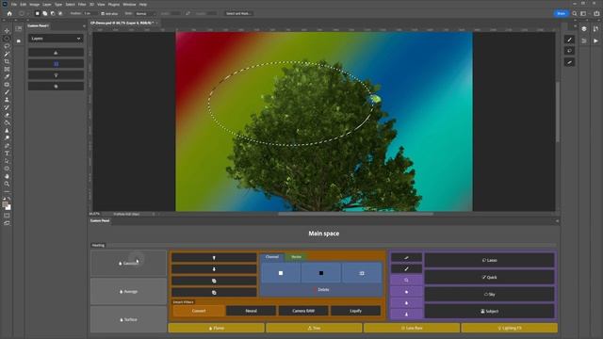This screenshot has height=339, width=603.
Task: Click the Neural filter button
Action: click(x=251, y=311)
